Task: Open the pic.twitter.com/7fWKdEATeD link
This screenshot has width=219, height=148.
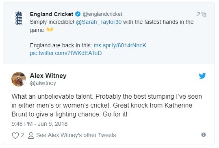Action: [66, 53]
